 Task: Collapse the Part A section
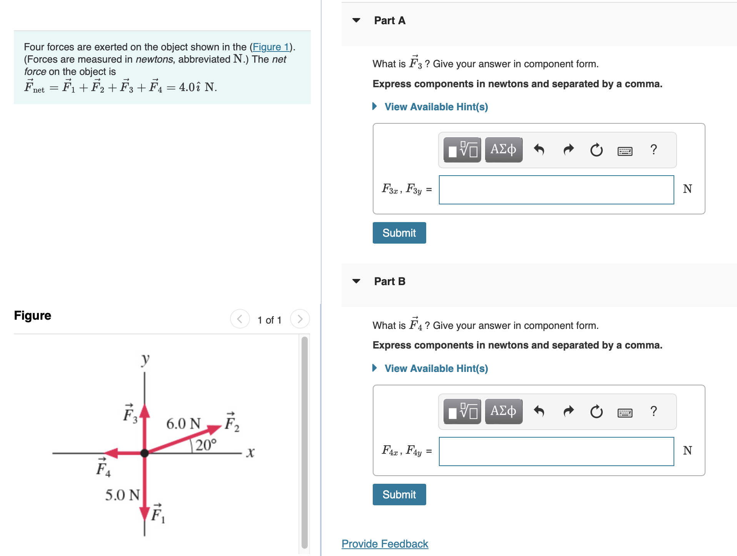(x=357, y=21)
